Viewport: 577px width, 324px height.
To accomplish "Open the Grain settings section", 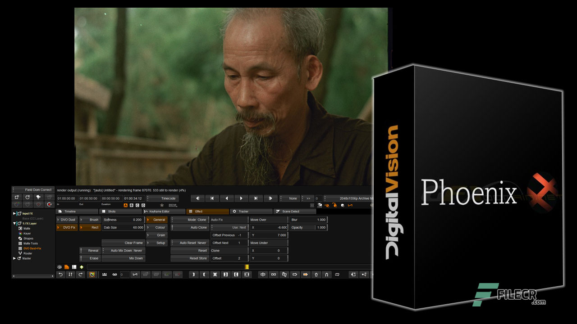I will pos(157,235).
